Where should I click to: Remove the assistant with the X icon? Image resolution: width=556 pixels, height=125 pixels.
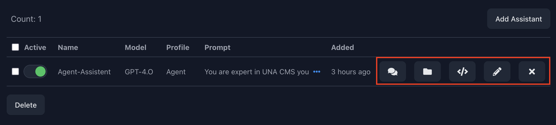coord(532,71)
